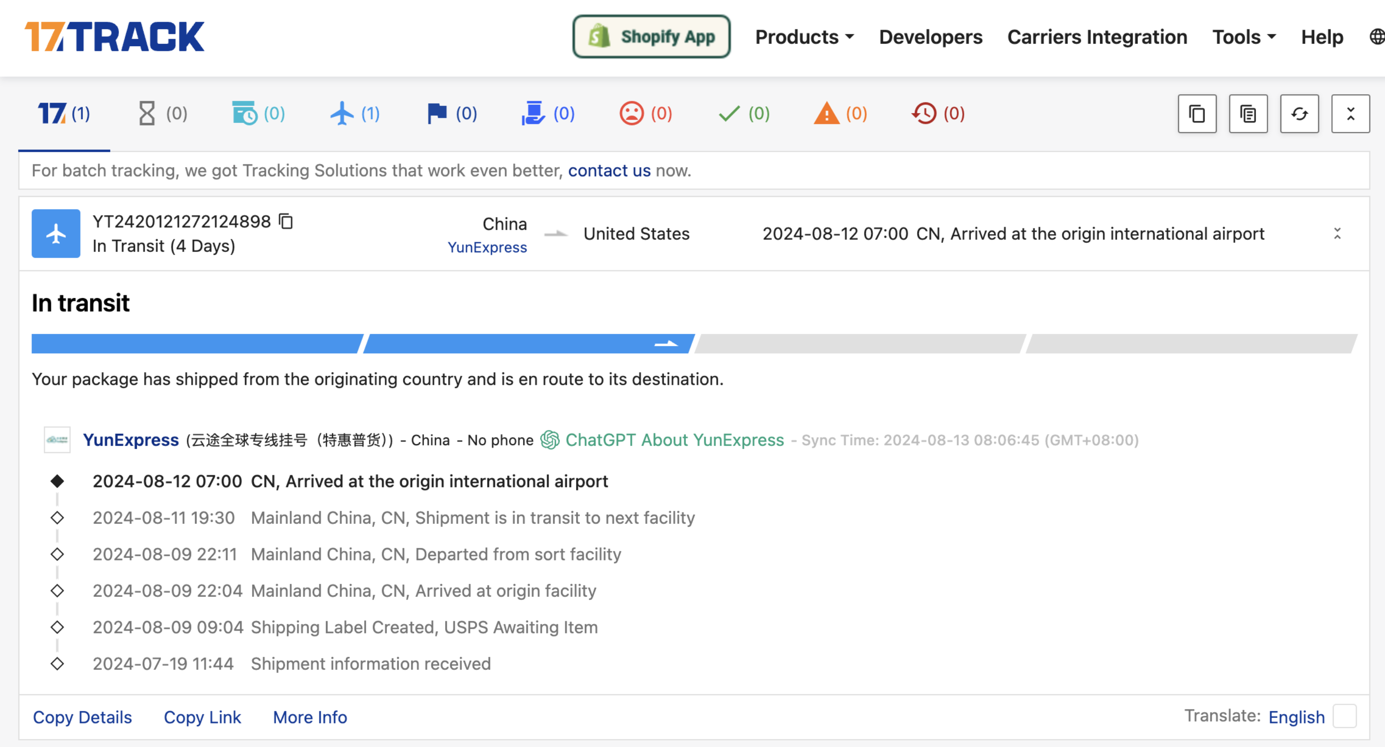
Task: Select the hourglass Not Found (0) tab
Action: [162, 114]
